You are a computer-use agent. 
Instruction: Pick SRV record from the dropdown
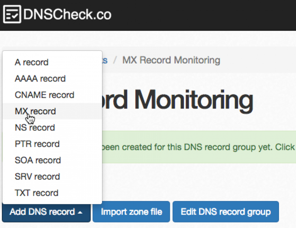[x=37, y=176]
